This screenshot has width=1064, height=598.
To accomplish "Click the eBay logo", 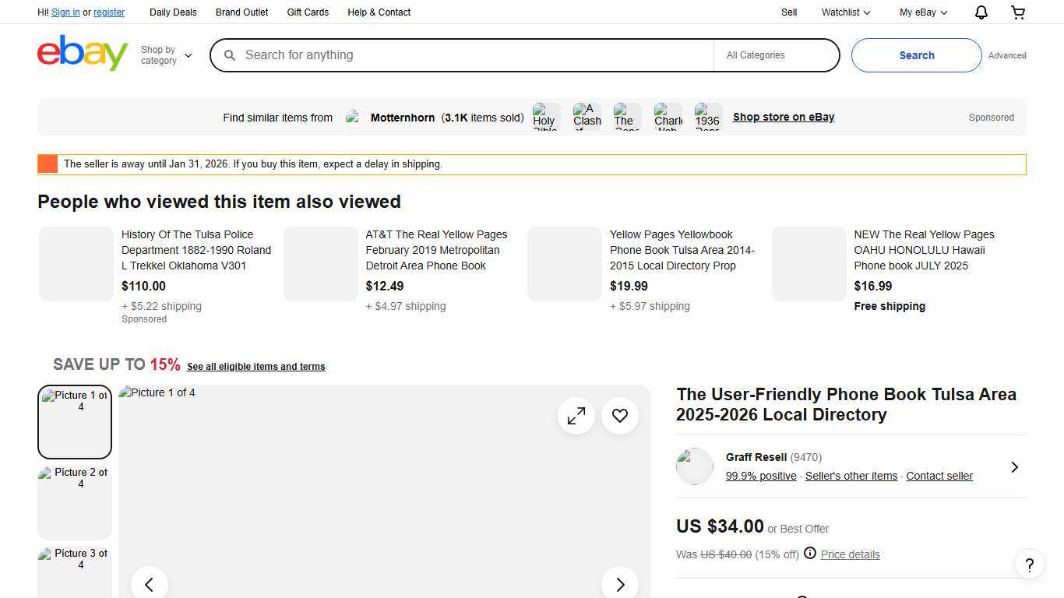I will (x=83, y=54).
